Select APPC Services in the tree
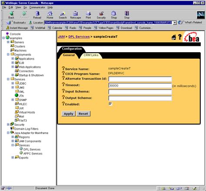The width and height of the screenshot is (206, 191). [x=33, y=154]
